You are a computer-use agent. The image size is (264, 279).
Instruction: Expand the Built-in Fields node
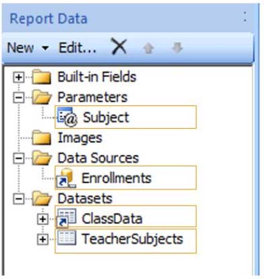(x=19, y=77)
